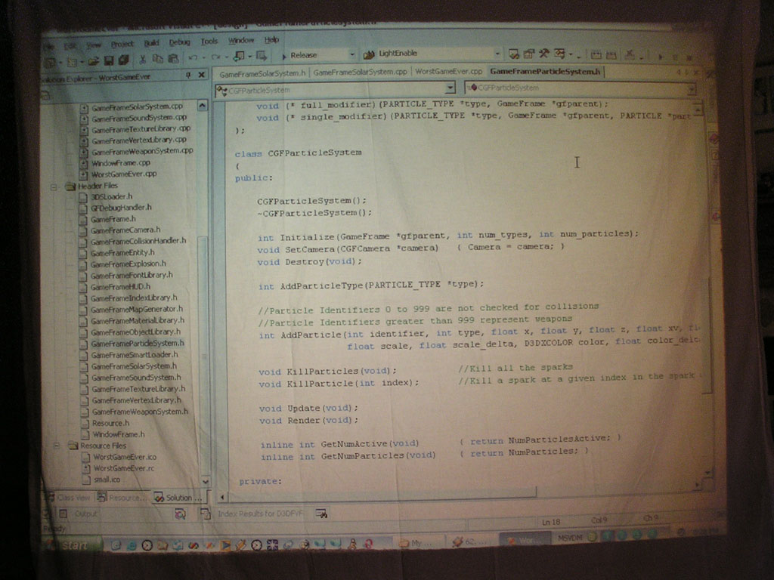Switch to the GameFrameSolarSystem.h tab
Viewport: 774px width, 580px height.
click(262, 73)
